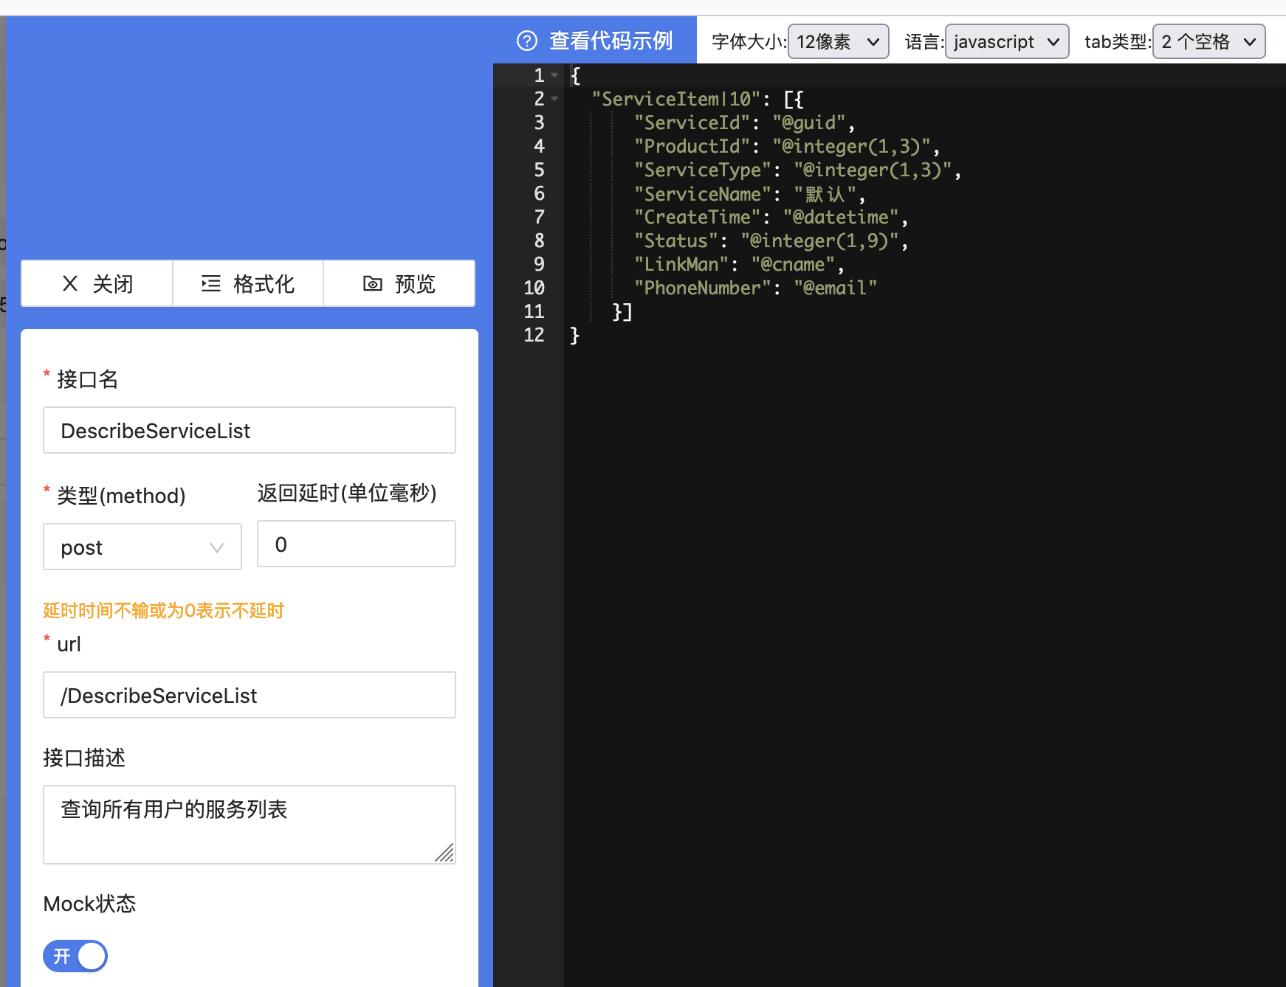Click the X icon on the 关闭 button
1286x987 pixels.
tap(70, 283)
